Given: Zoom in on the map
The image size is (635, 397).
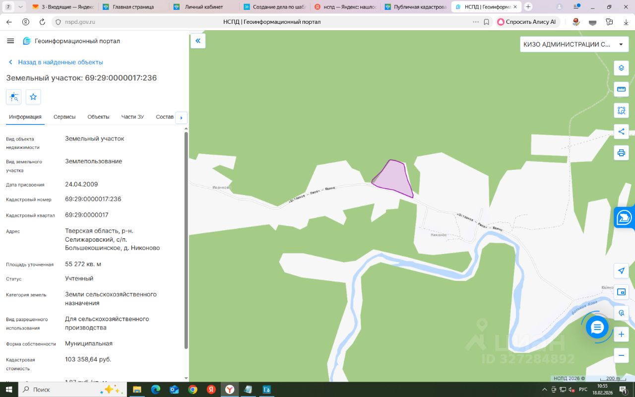Looking at the screenshot, I should click(x=621, y=334).
